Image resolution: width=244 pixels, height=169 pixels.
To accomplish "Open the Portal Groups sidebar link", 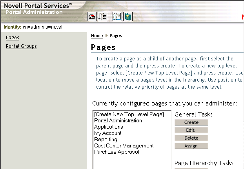I will (21, 46).
